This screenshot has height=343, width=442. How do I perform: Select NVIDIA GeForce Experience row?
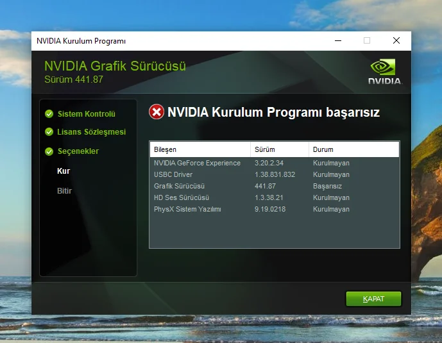275,163
